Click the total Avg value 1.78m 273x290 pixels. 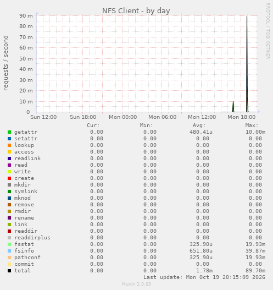204,271
